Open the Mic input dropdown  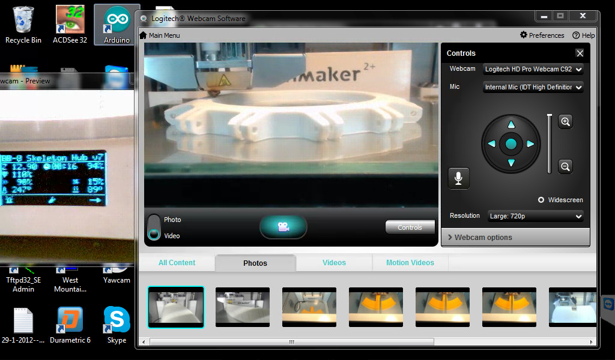[x=533, y=87]
